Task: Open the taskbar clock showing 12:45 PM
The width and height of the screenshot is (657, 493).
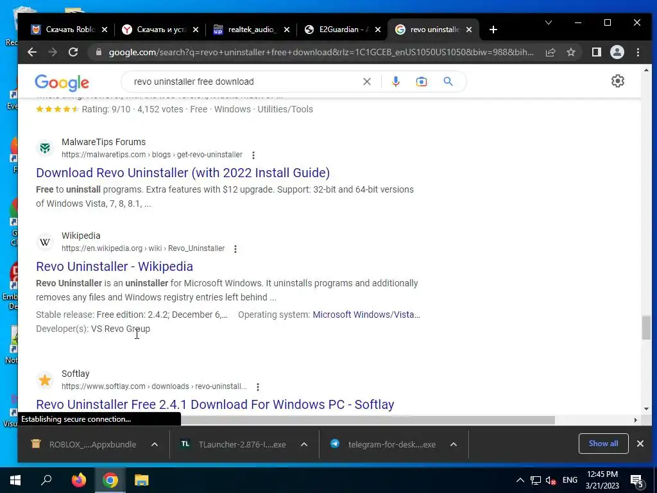Action: (x=602, y=480)
